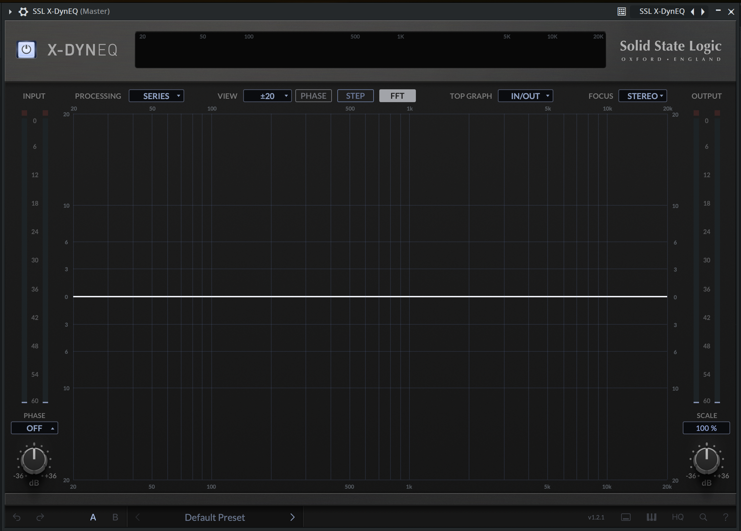The height and width of the screenshot is (531, 741).
Task: Open the SERIES processing dropdown
Action: tap(156, 96)
